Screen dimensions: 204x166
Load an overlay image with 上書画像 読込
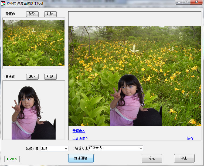click(32, 77)
